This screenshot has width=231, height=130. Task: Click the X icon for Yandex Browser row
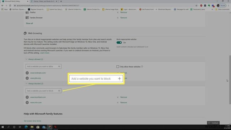tap(118, 18)
